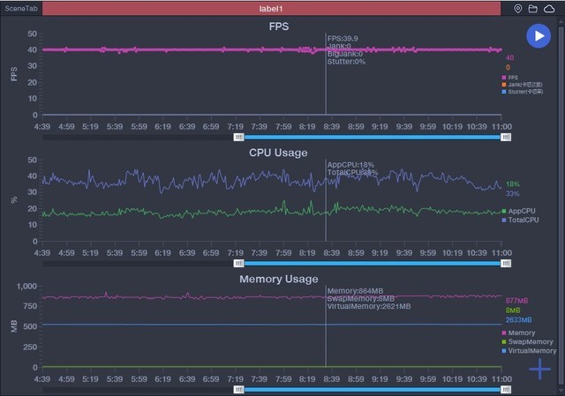
Task: Toggle the Stutter series in legend
Action: coord(522,92)
